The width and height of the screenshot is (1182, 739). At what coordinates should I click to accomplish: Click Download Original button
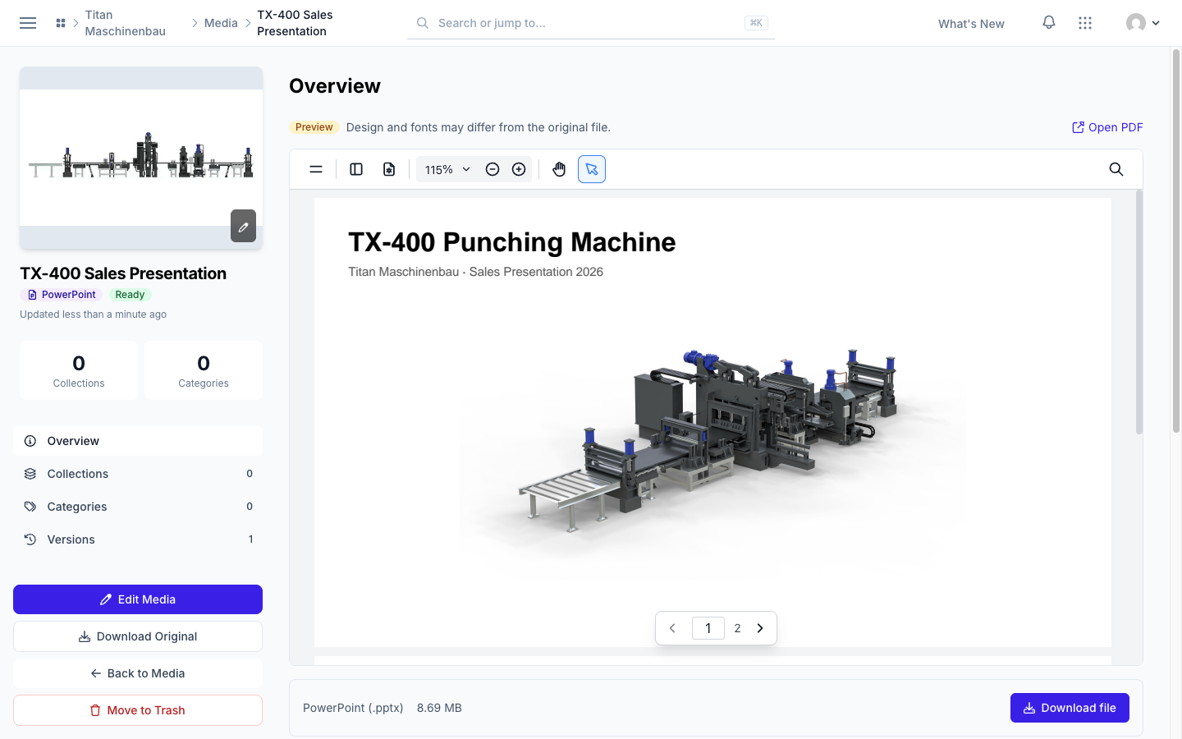point(138,636)
